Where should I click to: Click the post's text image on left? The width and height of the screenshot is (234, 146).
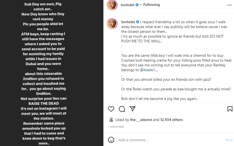[52, 73]
